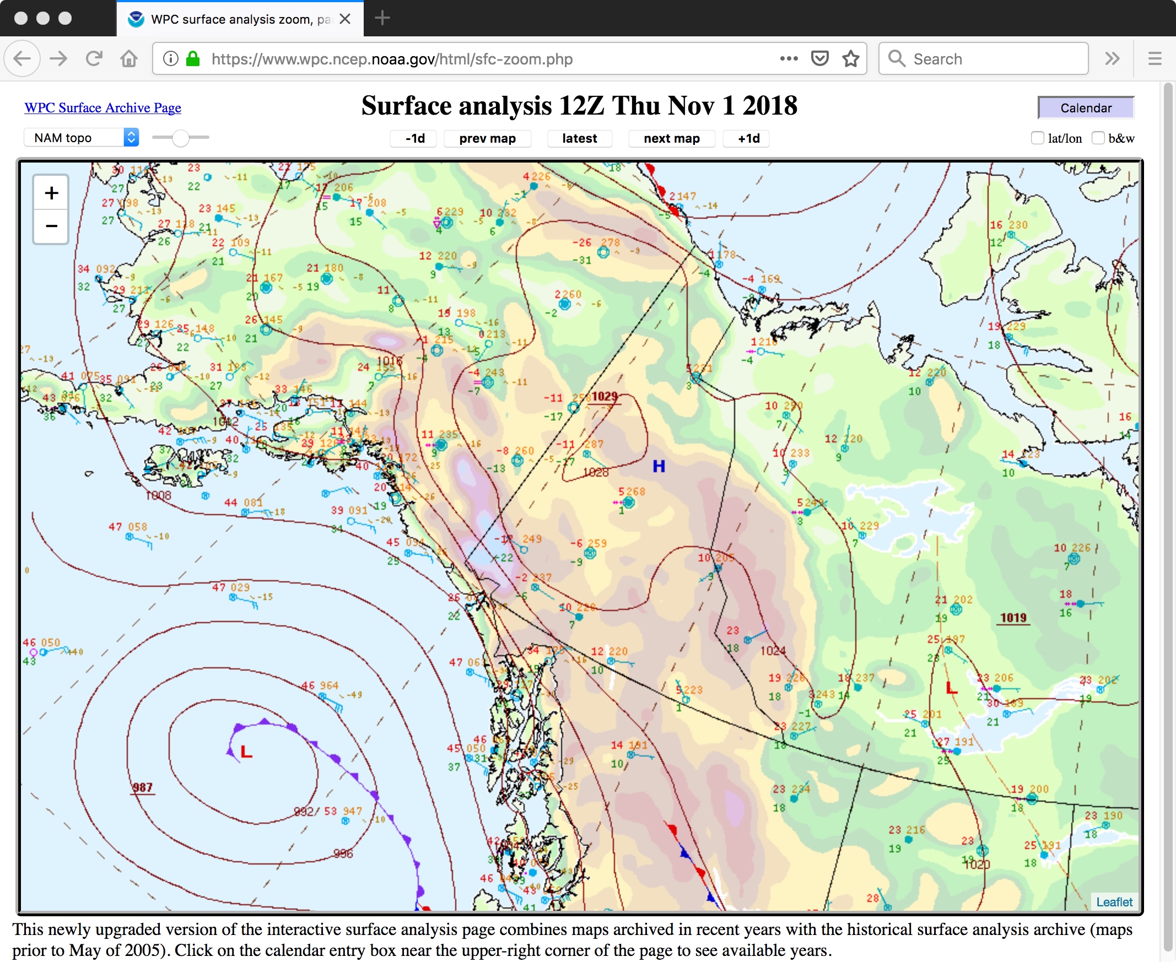Viewport: 1176px width, 962px height.
Task: Click the browser forward arrow
Action: coord(58,58)
